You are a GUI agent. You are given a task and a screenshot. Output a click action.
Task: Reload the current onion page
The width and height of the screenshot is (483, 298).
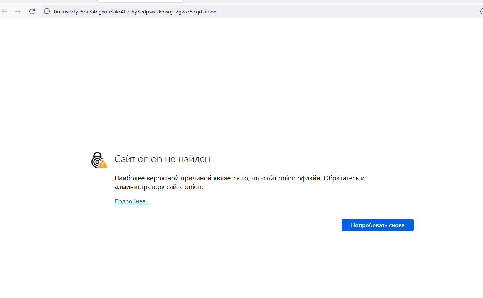tap(32, 12)
